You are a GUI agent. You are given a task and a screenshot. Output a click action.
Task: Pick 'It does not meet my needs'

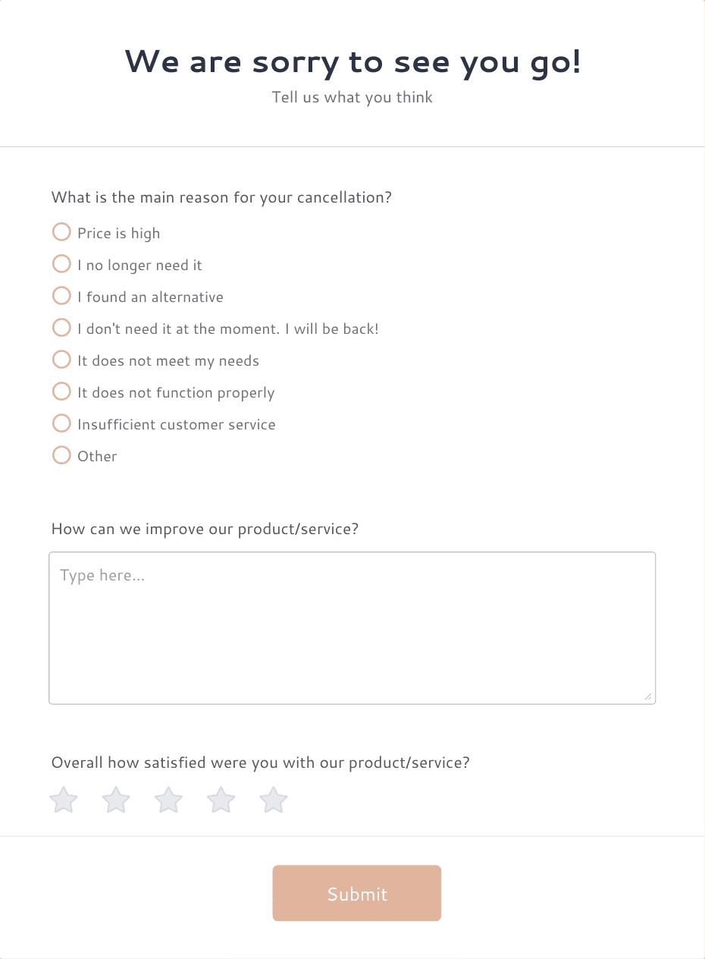61,359
